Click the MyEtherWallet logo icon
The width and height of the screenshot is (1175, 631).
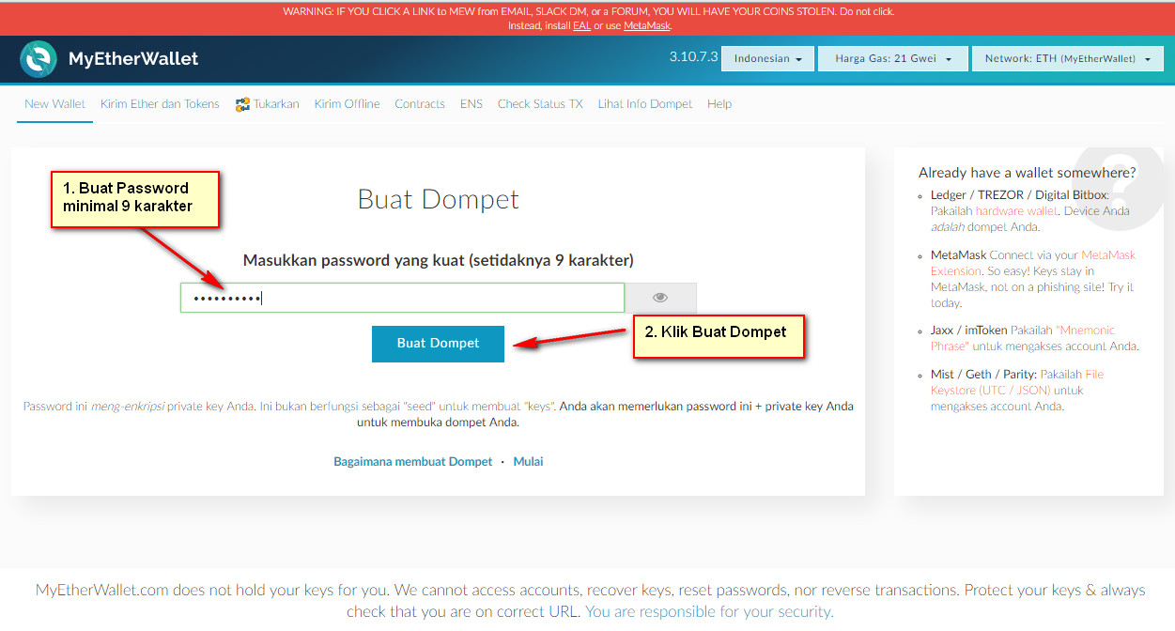39,59
